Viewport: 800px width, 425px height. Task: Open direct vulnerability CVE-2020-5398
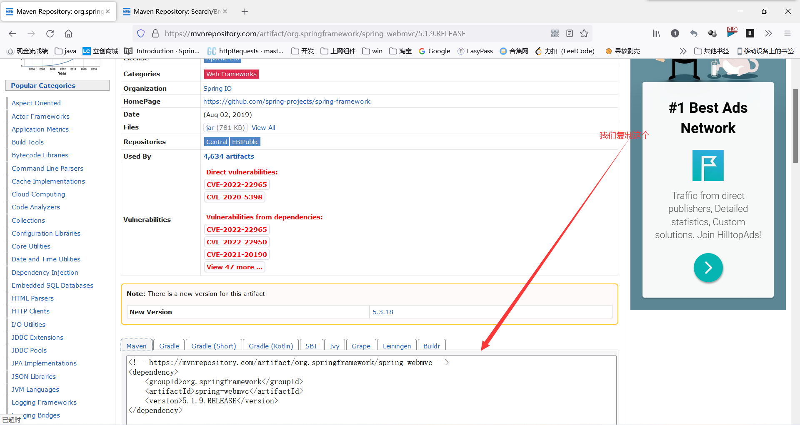pos(235,197)
